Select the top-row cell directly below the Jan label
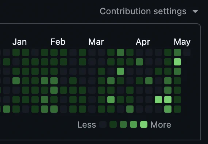The width and height of the screenshot is (208, 144). (16, 52)
